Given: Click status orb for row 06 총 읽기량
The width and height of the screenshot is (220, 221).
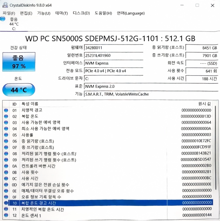Looking at the screenshot, I should point(6,141).
